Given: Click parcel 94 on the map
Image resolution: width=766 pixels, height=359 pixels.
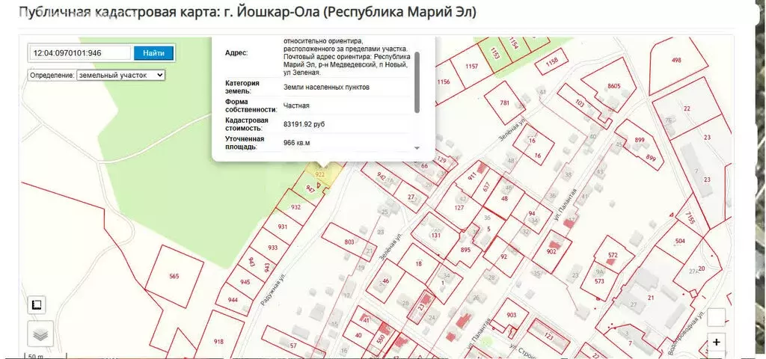Looking at the screenshot, I should [532, 213].
